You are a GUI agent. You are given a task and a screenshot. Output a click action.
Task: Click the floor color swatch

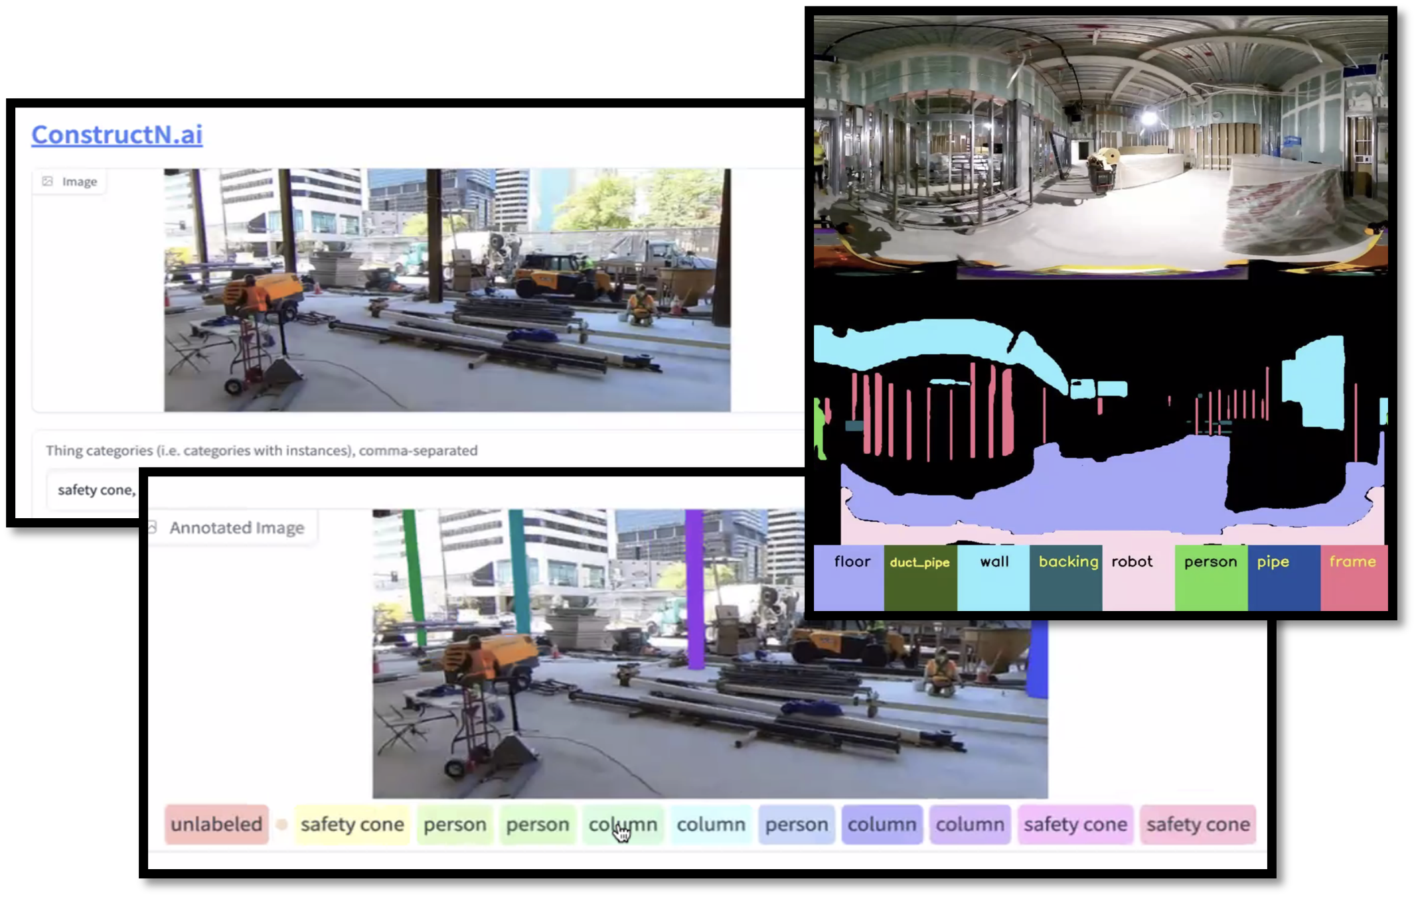(x=849, y=578)
